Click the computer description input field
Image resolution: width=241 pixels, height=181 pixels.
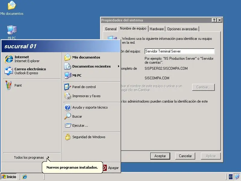(180, 51)
